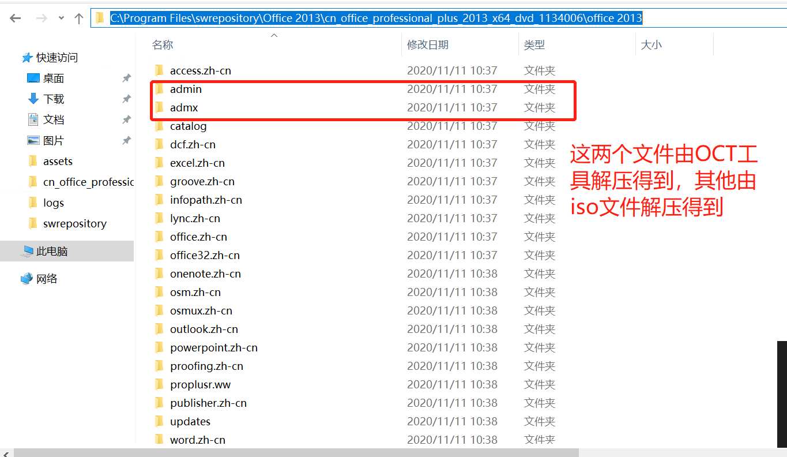Image resolution: width=787 pixels, height=457 pixels.
Task: Click the date of the updates folder
Action: pos(452,421)
